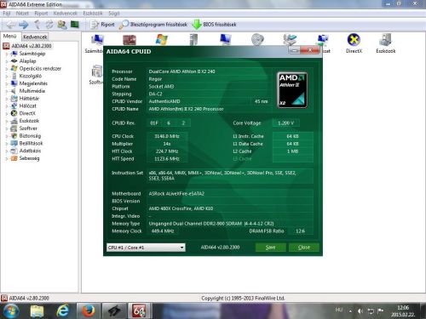Open Illesztőprogram frissítések driver updates
This screenshot has width=426, height=319.
tap(153, 25)
